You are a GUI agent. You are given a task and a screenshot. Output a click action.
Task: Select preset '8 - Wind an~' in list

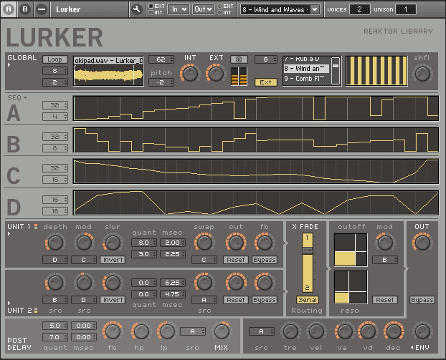point(306,69)
